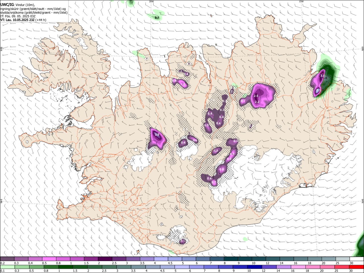The width and height of the screenshot is (364, 273).
Task: Click 'VT: Lau. 10.05.2025 23Z (+44 h)' valid time
Action: (x=23, y=20)
